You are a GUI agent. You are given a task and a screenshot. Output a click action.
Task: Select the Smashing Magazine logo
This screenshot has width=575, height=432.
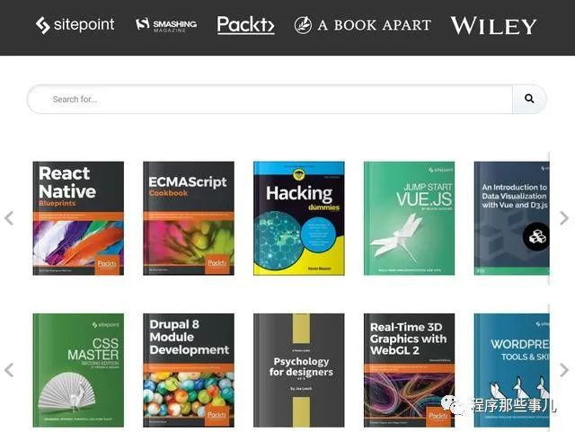[x=166, y=25]
